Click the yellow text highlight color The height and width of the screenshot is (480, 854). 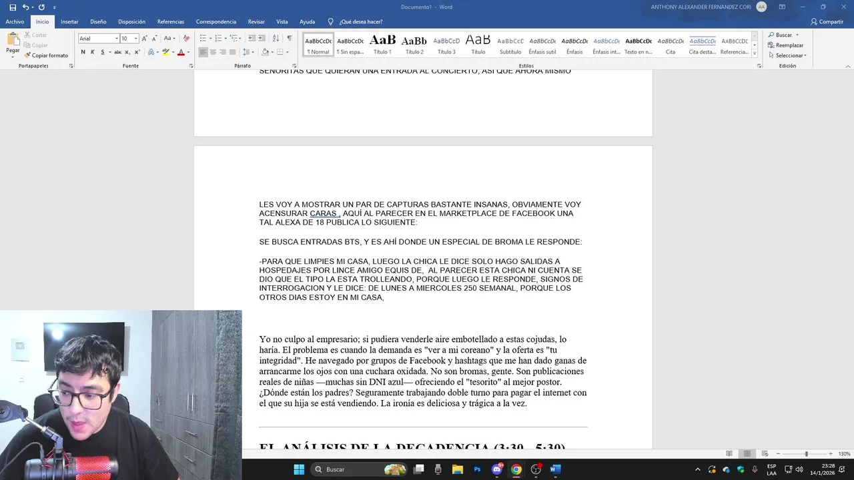click(165, 52)
